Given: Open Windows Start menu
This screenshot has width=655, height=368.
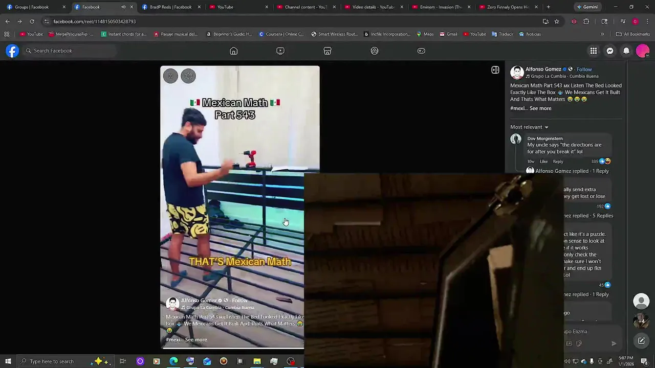Looking at the screenshot, I should click(x=8, y=361).
